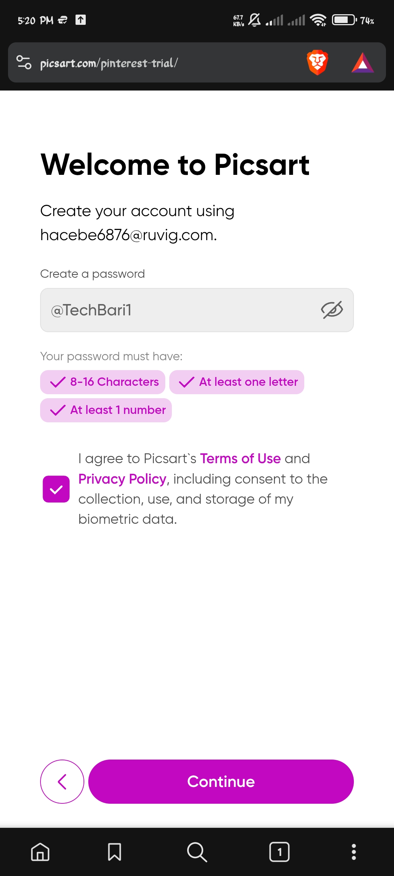This screenshot has width=394, height=876.
Task: Tap the At least one letter chip
Action: tap(237, 382)
